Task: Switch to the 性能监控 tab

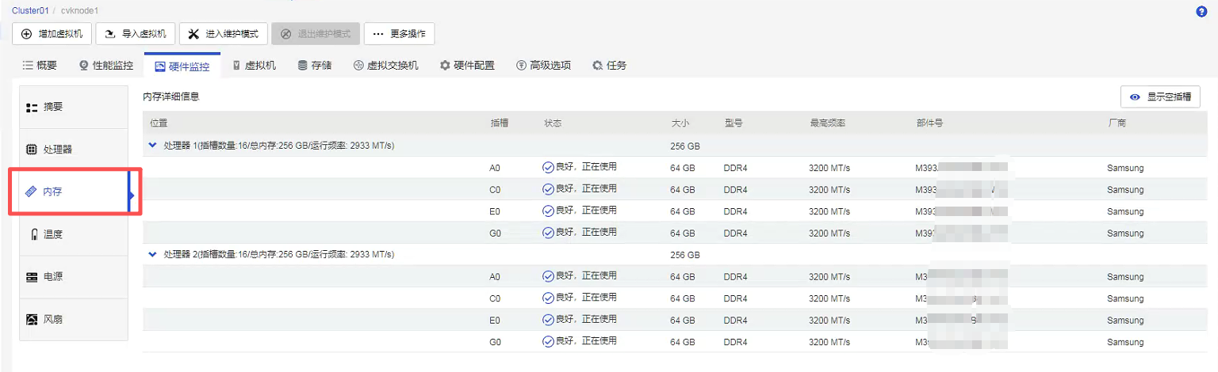Action: click(x=106, y=66)
